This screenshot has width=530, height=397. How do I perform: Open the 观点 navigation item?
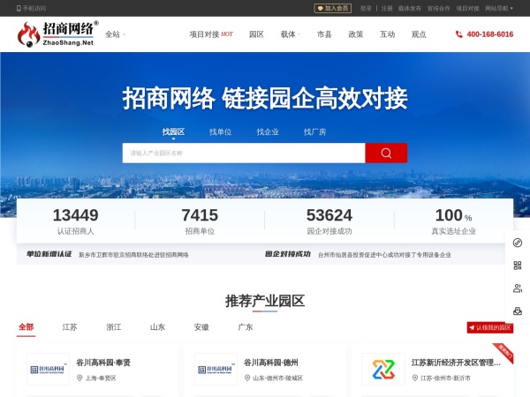[419, 34]
